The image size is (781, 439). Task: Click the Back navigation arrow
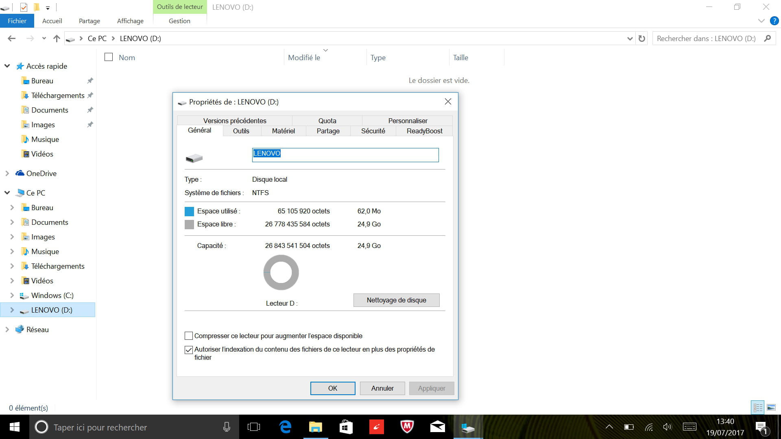pyautogui.click(x=11, y=38)
